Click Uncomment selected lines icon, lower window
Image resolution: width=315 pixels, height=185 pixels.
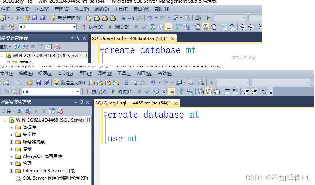[x=235, y=92]
